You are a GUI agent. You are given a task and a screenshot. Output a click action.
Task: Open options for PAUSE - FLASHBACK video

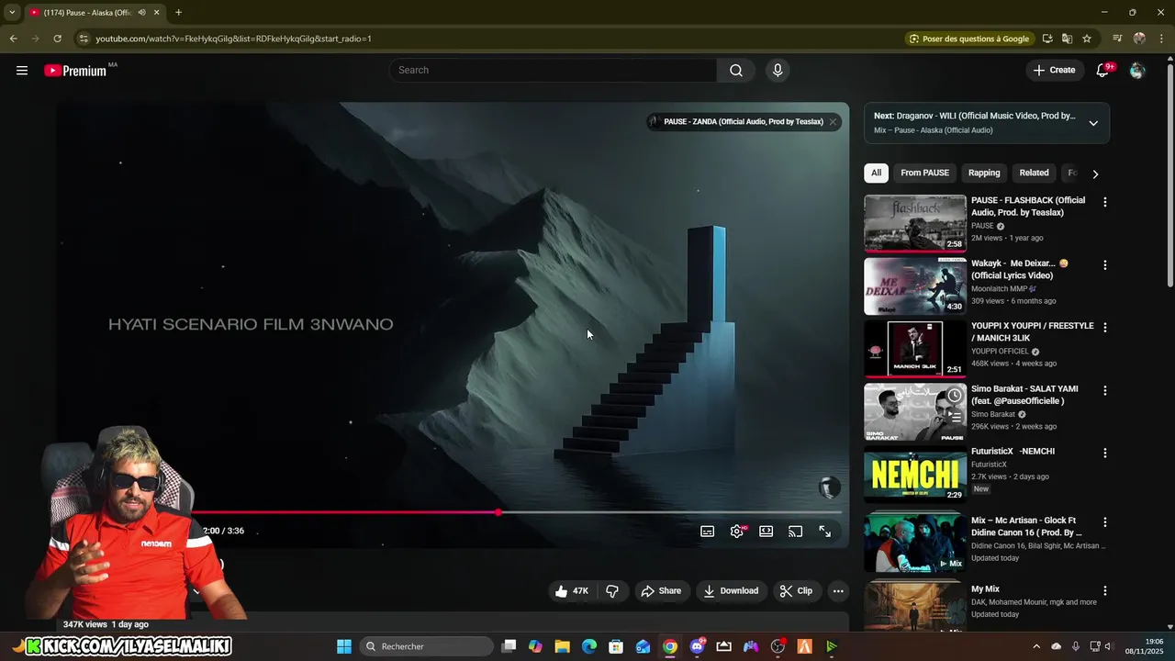1104,202
